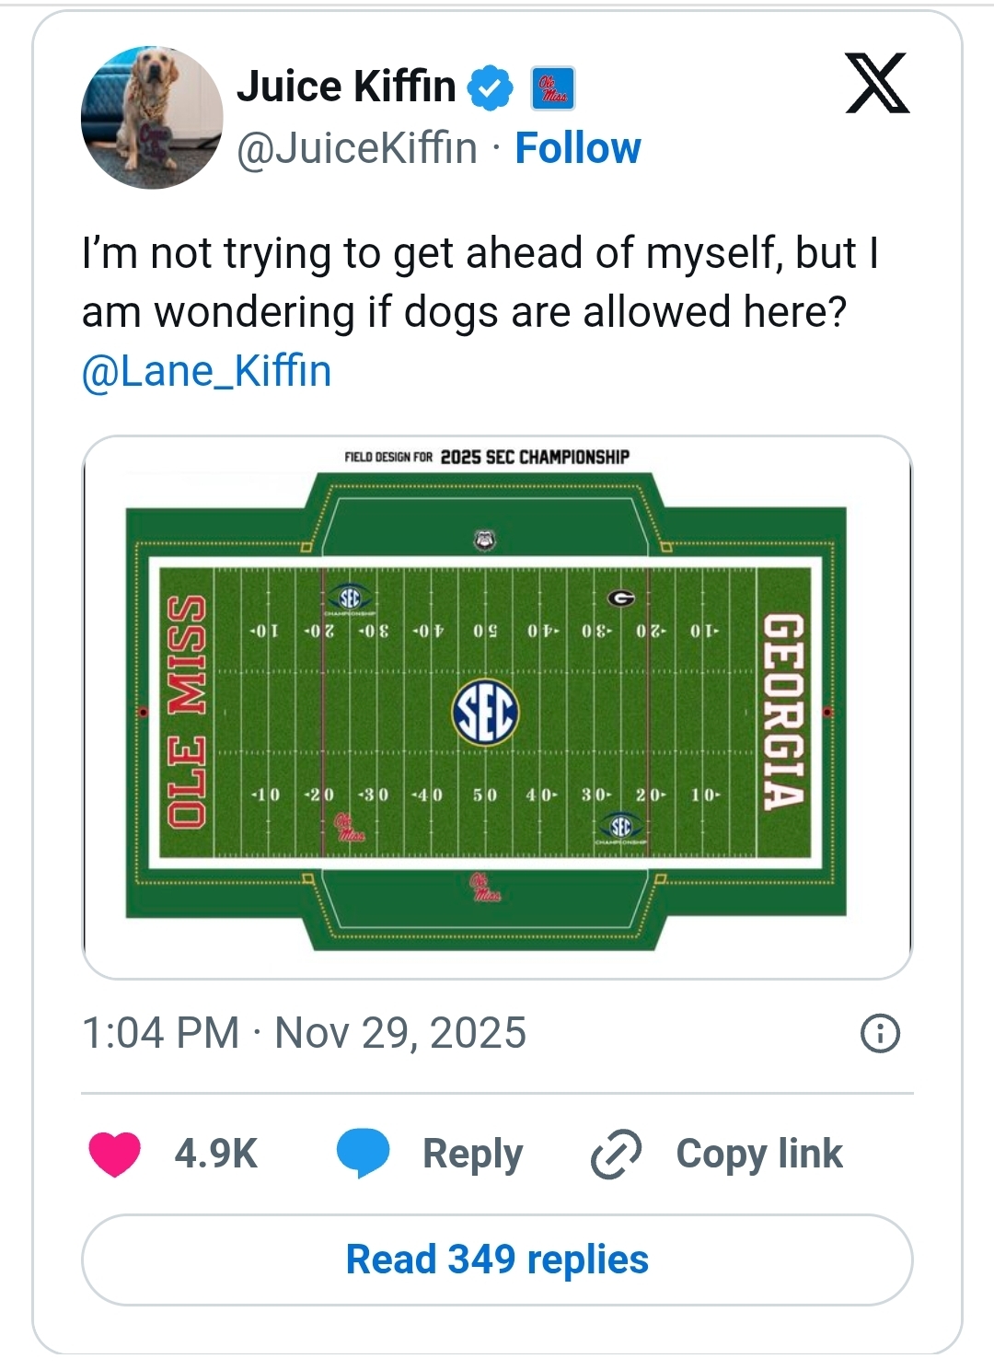Viewport: 994px width, 1370px height.
Task: Click the chain link copy icon
Action: (x=615, y=1155)
